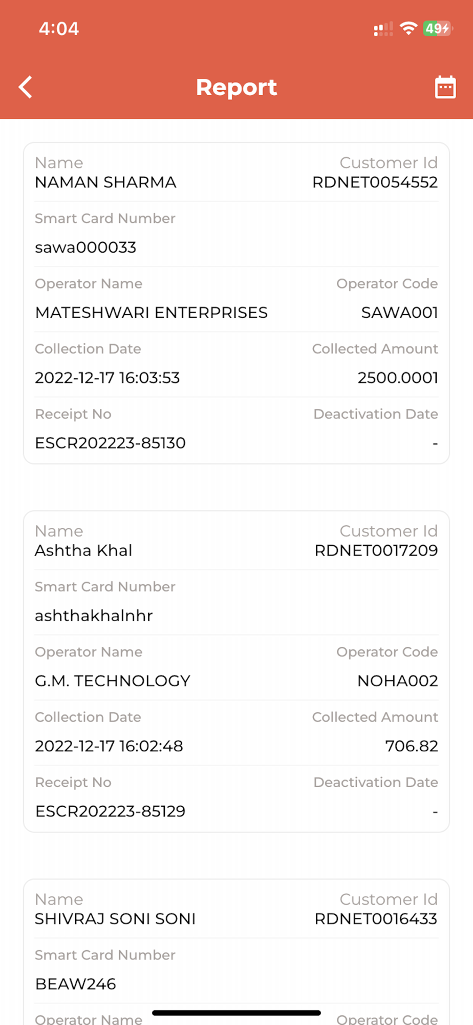Select customer ID RDNET0054552
Viewport: 473px width, 1025px height.
pyautogui.click(x=375, y=182)
